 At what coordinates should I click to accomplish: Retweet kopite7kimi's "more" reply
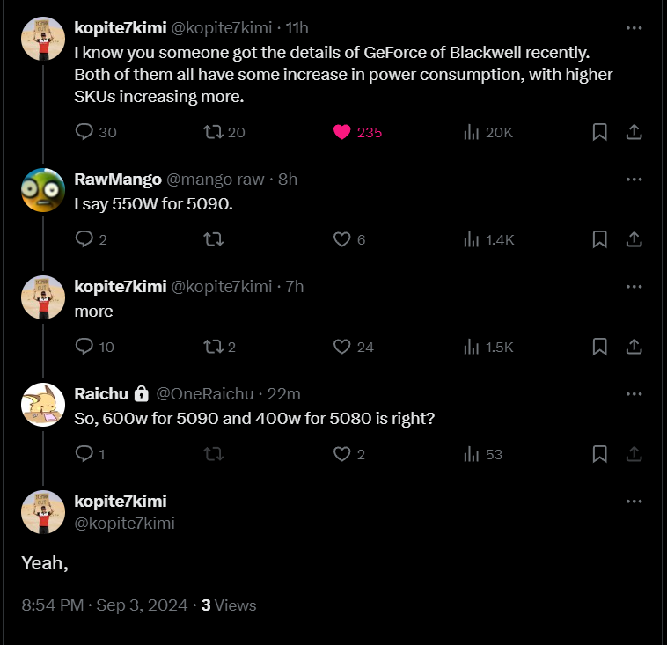click(x=212, y=347)
